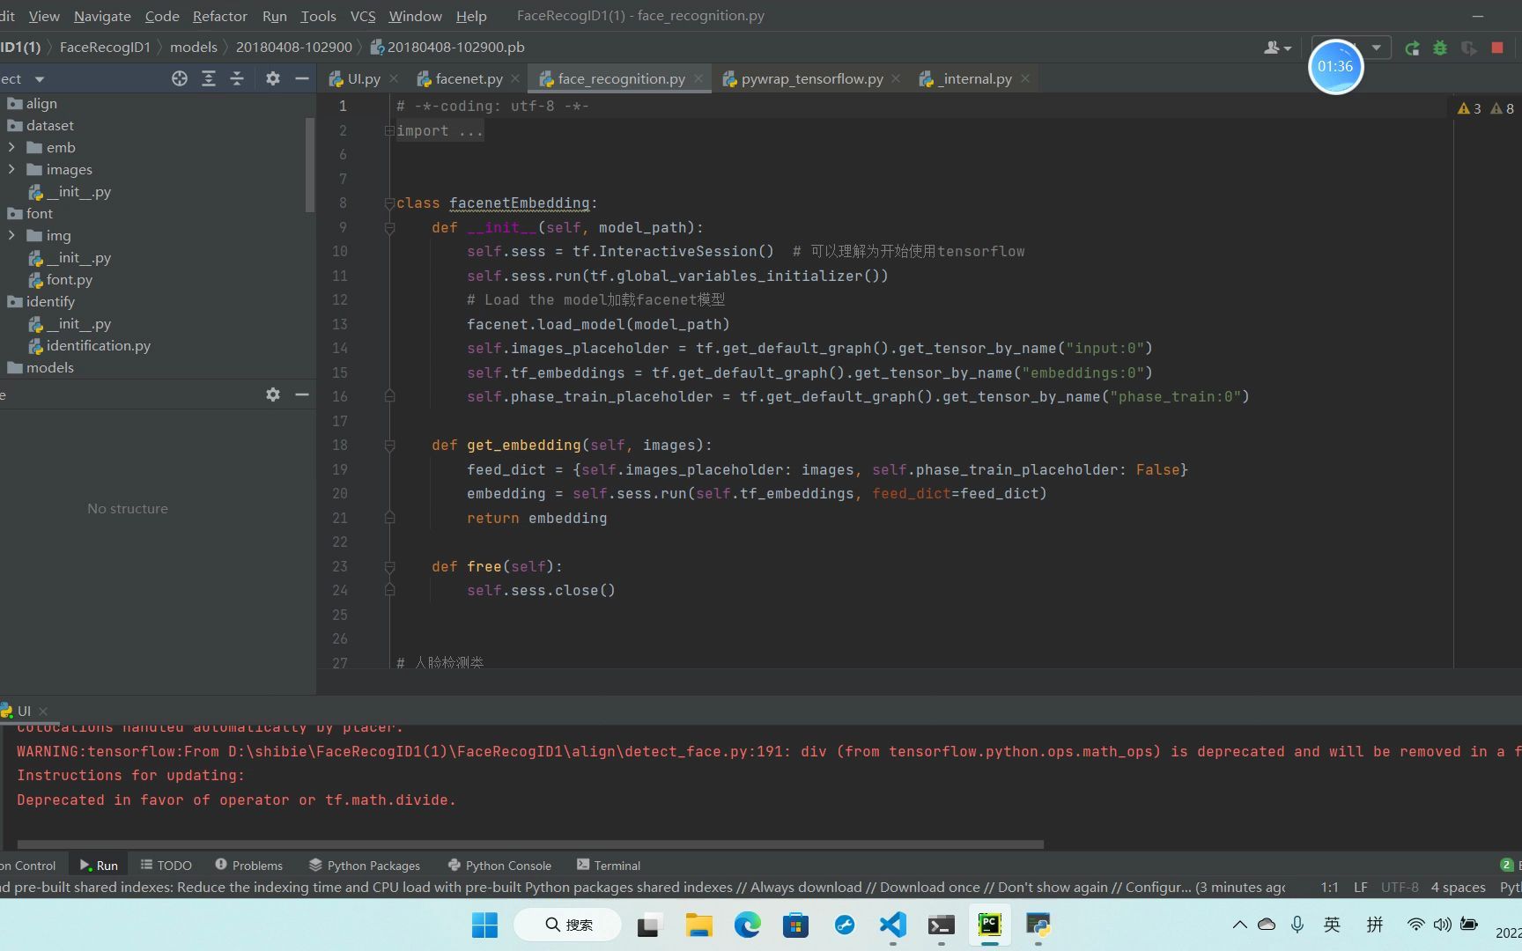Click the green rerun icon in toolbar
The height and width of the screenshot is (951, 1522).
pyautogui.click(x=1412, y=48)
